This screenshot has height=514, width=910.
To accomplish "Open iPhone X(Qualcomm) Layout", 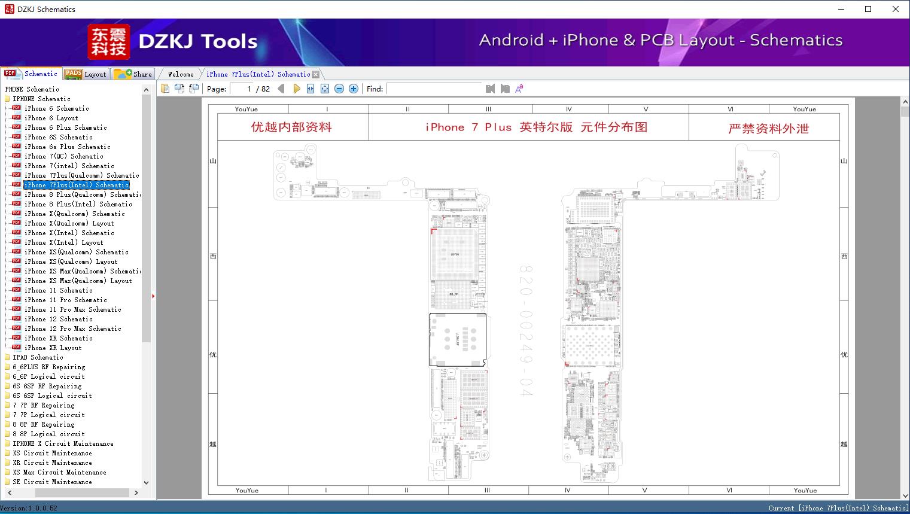I will tap(69, 223).
